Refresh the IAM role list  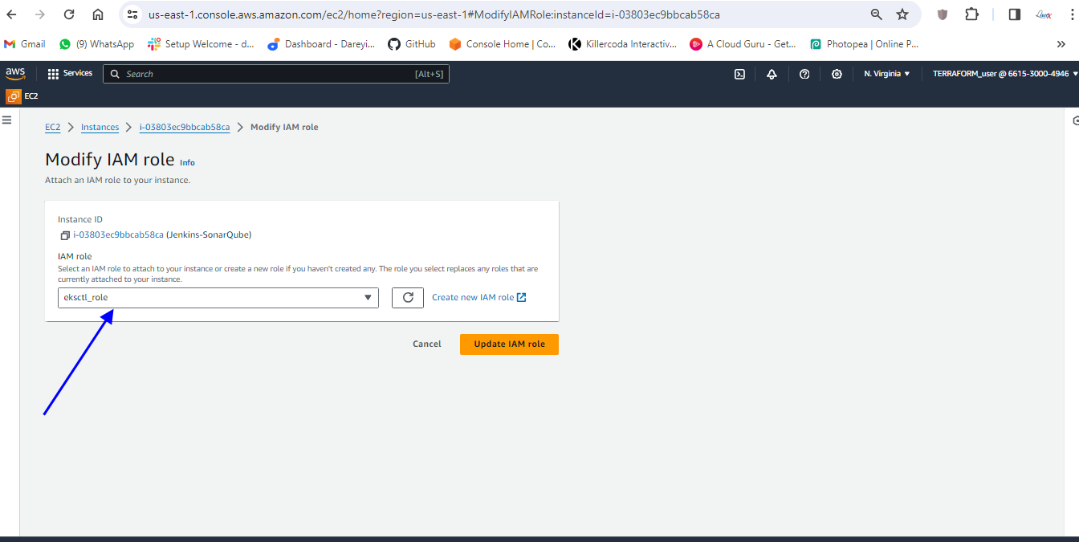click(x=407, y=298)
